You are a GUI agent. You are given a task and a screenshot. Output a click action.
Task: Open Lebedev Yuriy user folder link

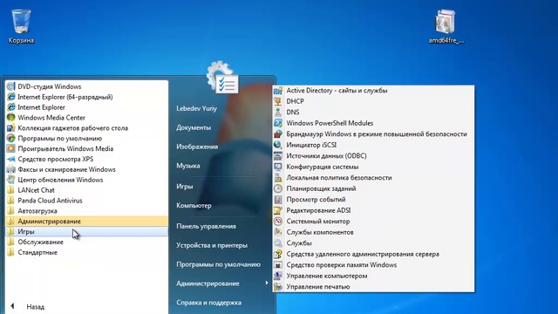pos(196,108)
